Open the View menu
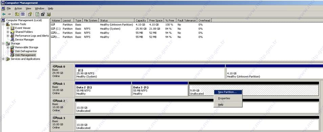The height and width of the screenshot is (132, 323). click(x=28, y=8)
